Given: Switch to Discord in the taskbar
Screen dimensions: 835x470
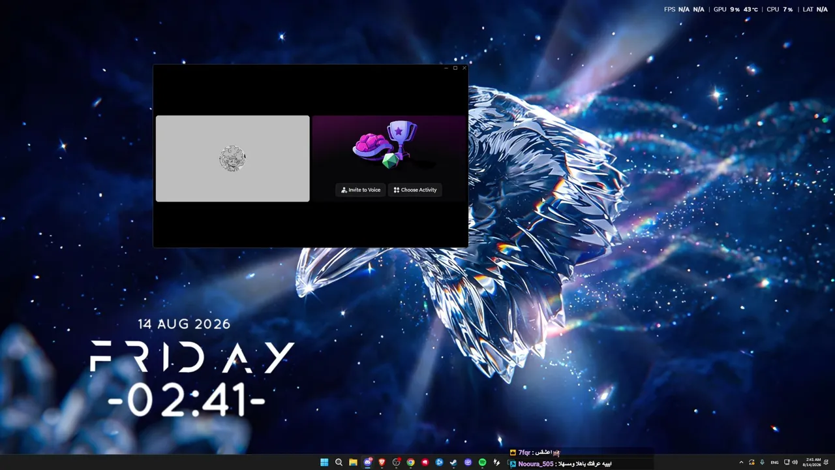Looking at the screenshot, I should (367, 462).
